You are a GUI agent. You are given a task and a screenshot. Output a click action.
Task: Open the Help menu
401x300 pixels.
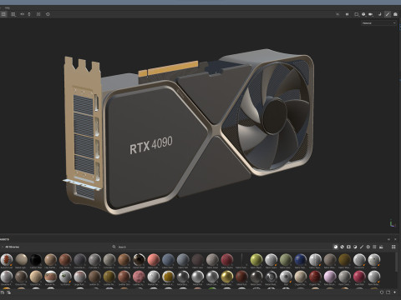pos(8,8)
